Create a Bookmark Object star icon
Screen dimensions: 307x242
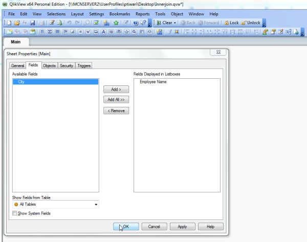pos(126,32)
